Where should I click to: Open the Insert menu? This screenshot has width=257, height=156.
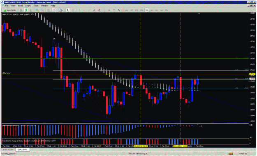[x=20, y=6]
